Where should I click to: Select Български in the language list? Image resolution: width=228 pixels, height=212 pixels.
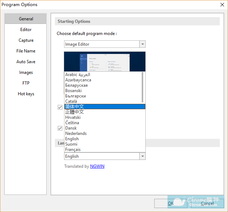pos(103,96)
